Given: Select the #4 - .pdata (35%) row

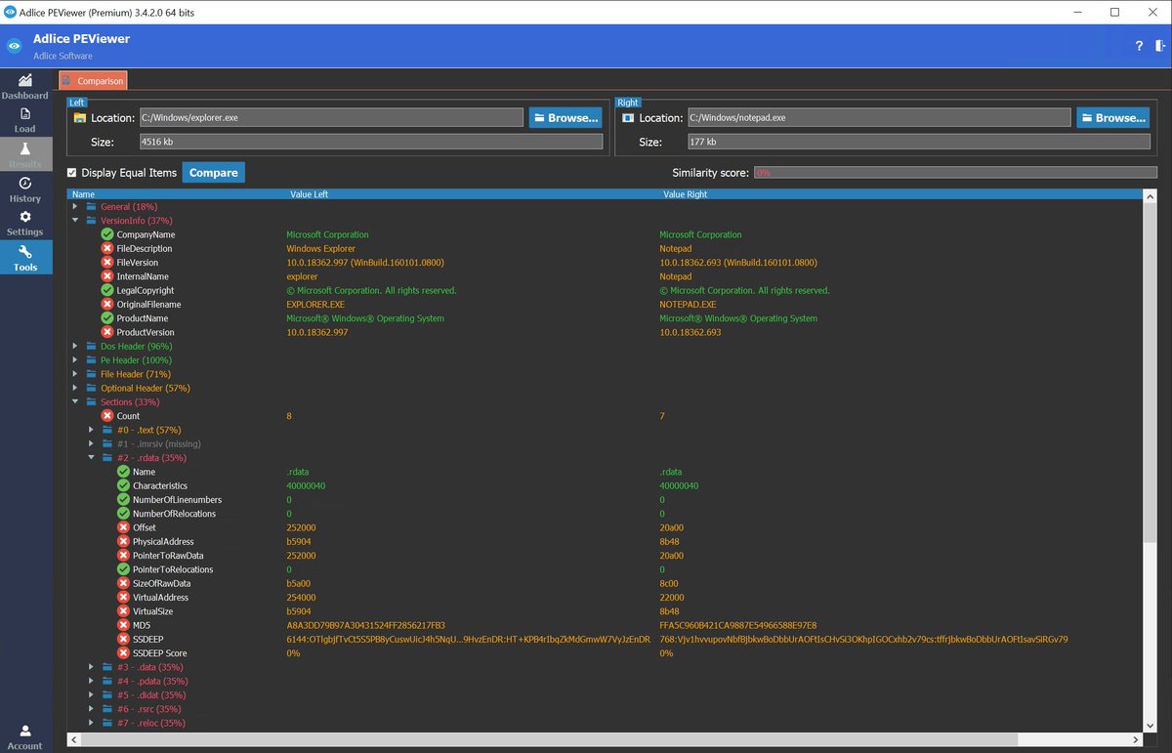Looking at the screenshot, I should coord(151,681).
